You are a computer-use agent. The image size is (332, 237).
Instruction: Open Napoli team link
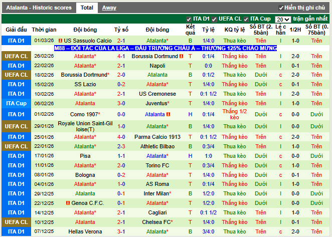157,66
